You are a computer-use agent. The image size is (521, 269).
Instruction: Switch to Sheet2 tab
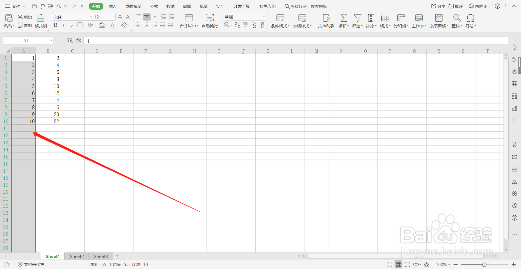[x=77, y=256]
